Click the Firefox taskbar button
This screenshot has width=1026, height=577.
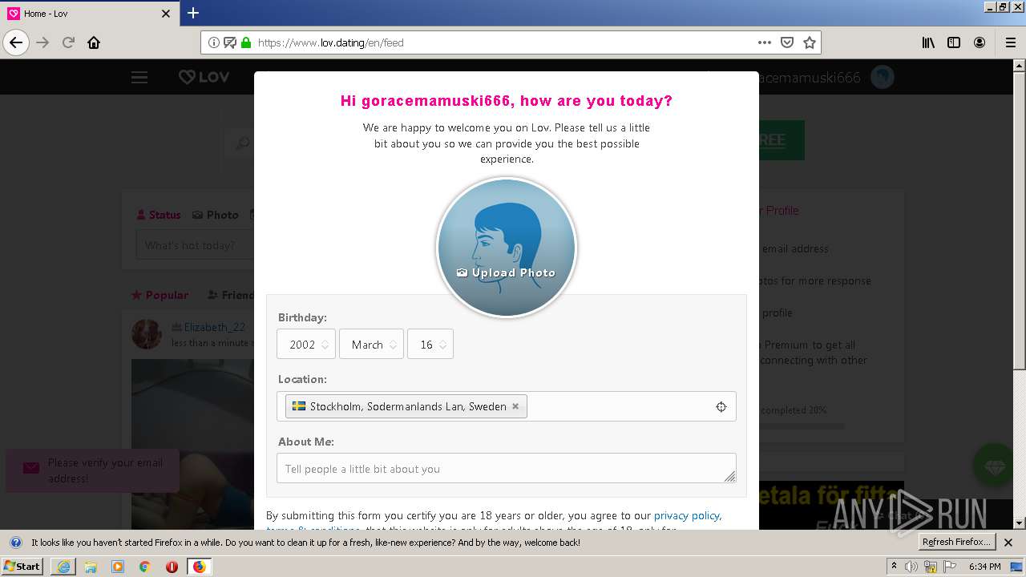coord(199,567)
